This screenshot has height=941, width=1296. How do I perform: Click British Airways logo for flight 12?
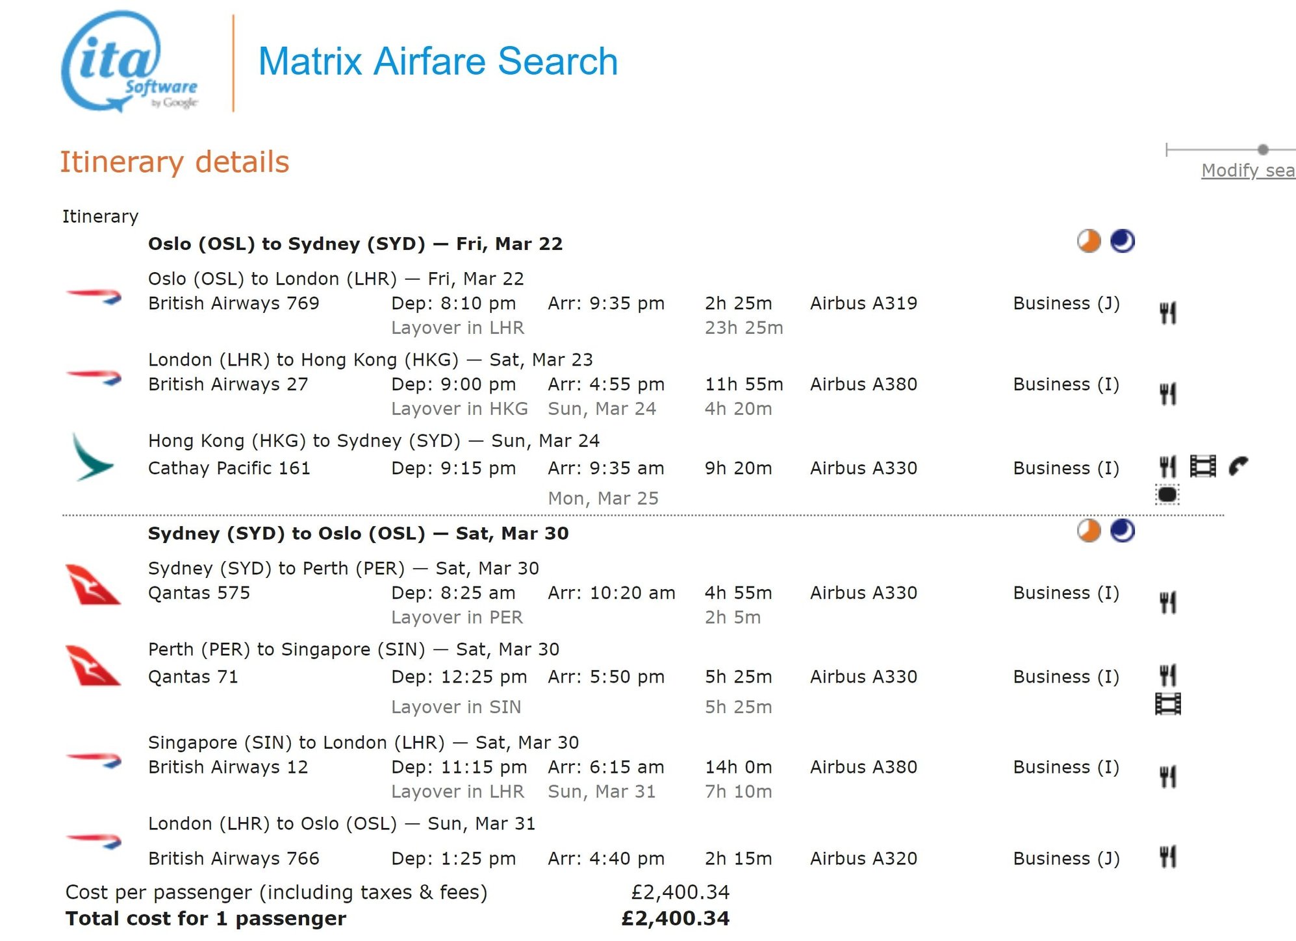(94, 760)
